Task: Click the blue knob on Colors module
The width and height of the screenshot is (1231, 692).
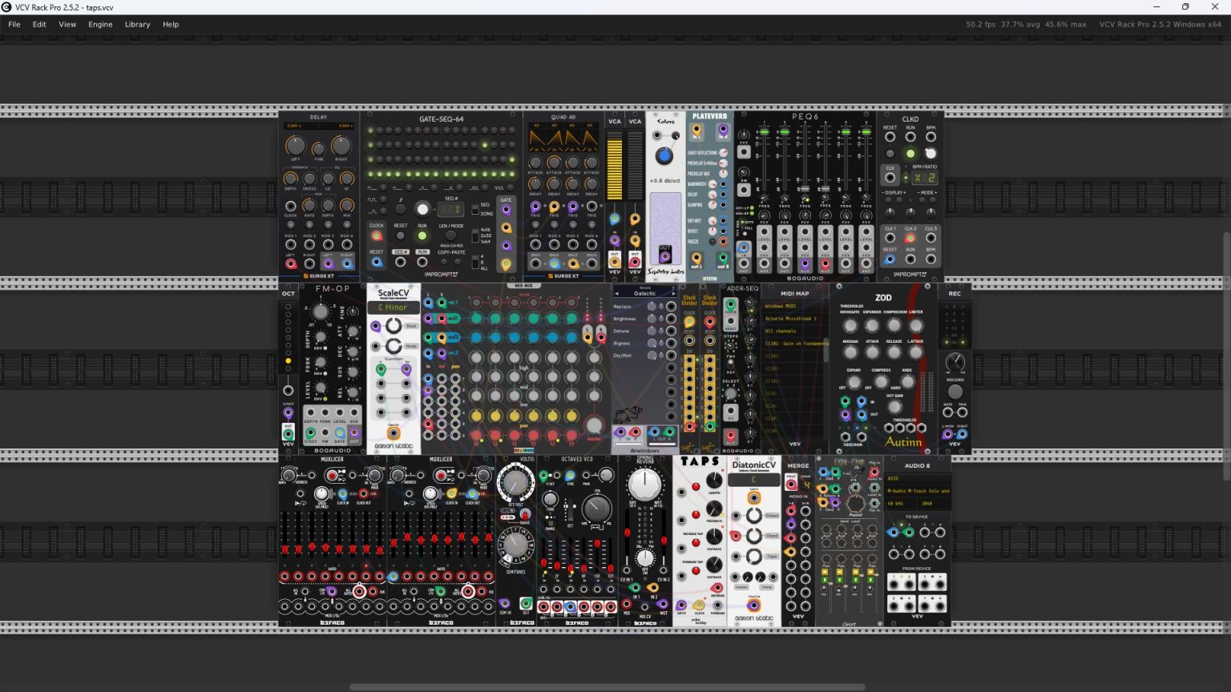Action: tap(664, 155)
